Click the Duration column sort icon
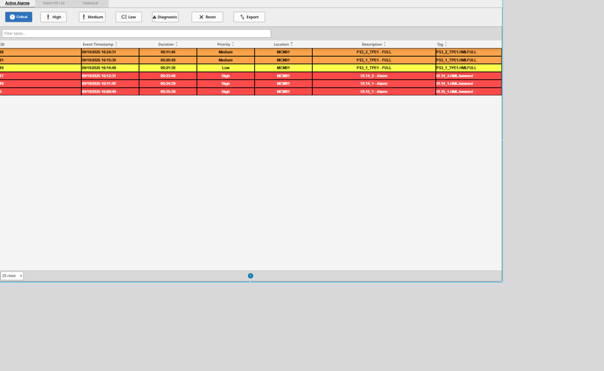The image size is (604, 371). pyautogui.click(x=176, y=44)
